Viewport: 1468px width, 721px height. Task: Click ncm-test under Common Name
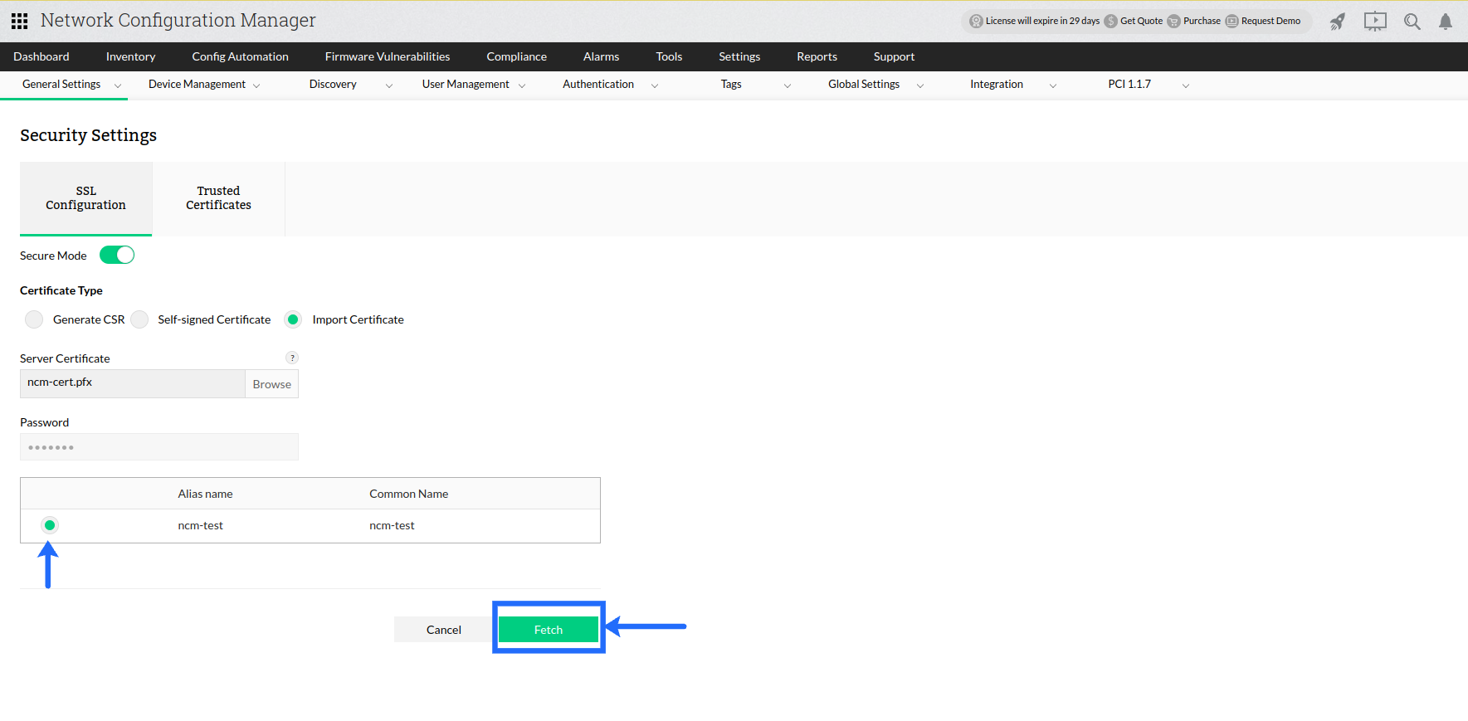(x=393, y=525)
